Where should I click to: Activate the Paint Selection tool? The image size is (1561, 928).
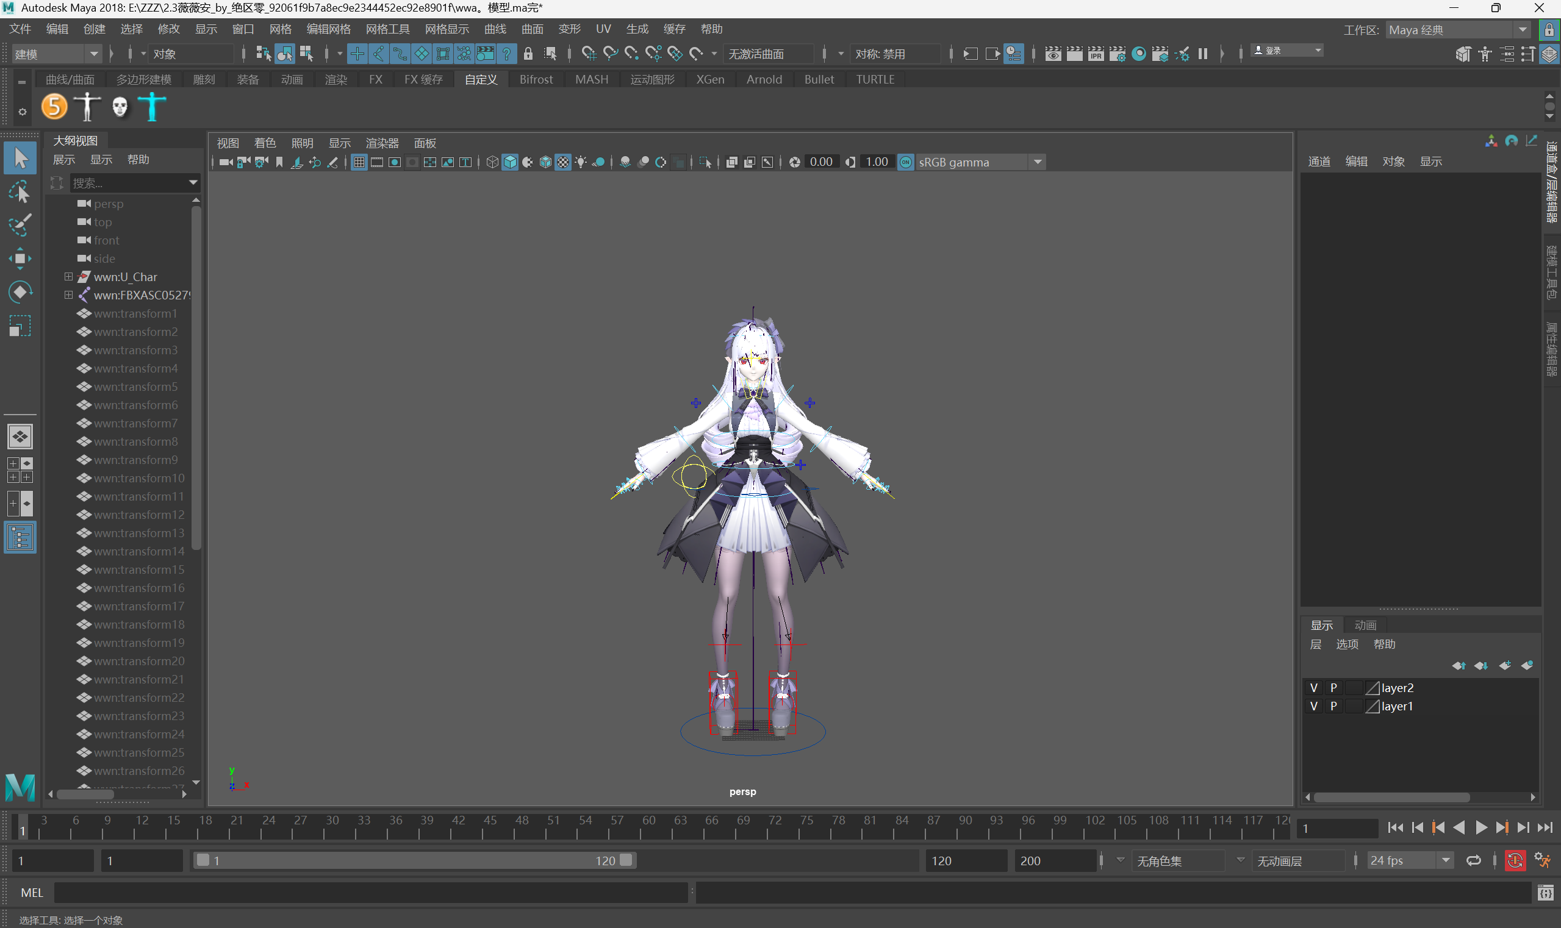point(20,225)
